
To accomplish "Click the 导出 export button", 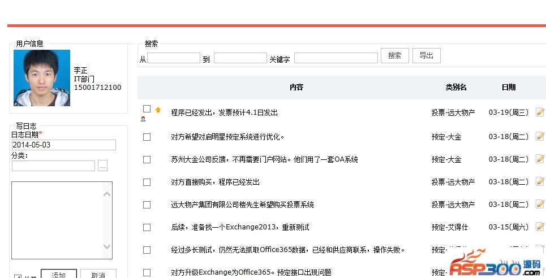I will pyautogui.click(x=426, y=55).
